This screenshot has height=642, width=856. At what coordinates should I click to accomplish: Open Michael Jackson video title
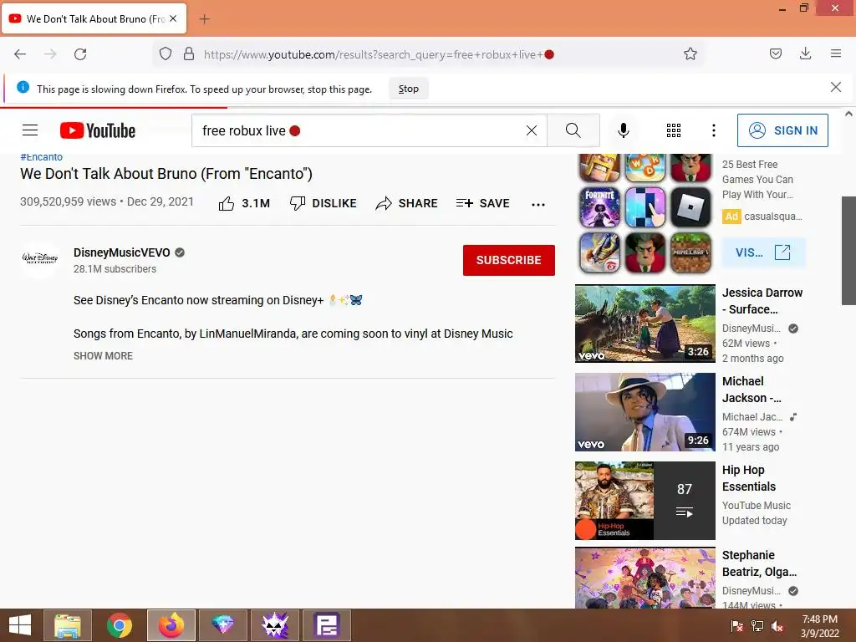point(752,390)
